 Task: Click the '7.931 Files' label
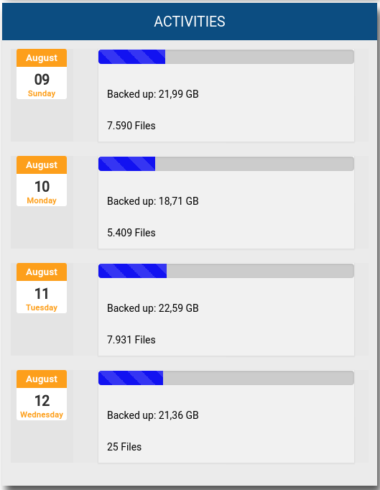point(131,340)
